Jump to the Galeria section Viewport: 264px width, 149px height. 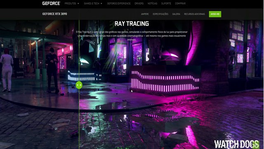click(x=176, y=14)
